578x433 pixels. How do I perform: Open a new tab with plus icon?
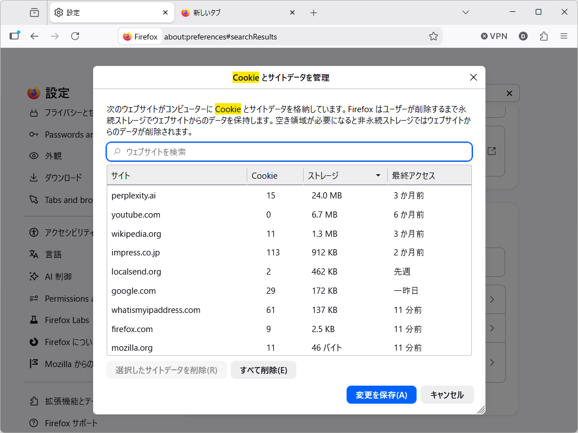click(313, 13)
